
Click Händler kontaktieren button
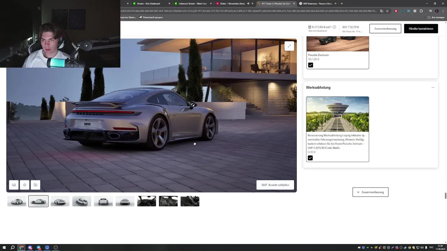(421, 29)
